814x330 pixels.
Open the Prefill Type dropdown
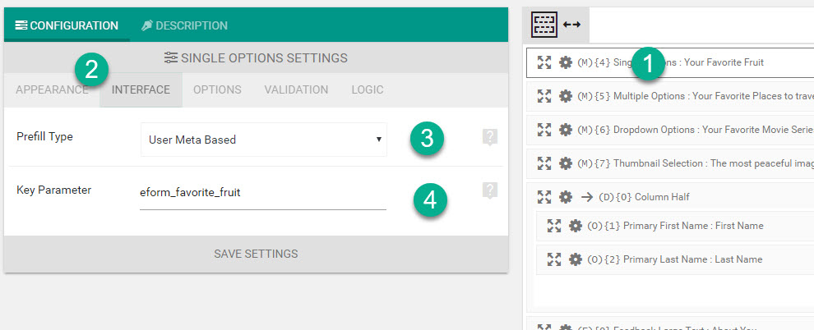[264, 140]
